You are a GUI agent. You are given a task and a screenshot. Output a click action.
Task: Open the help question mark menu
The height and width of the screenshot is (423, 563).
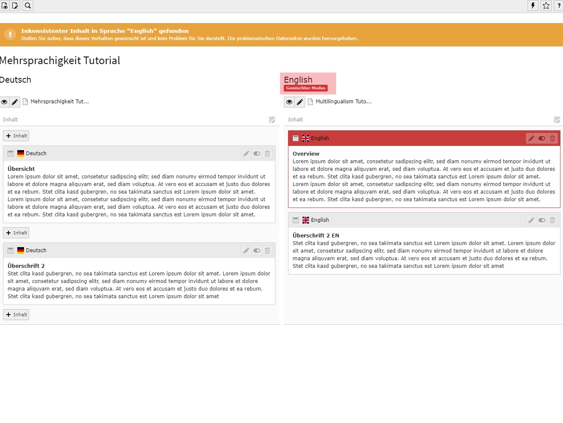559,6
